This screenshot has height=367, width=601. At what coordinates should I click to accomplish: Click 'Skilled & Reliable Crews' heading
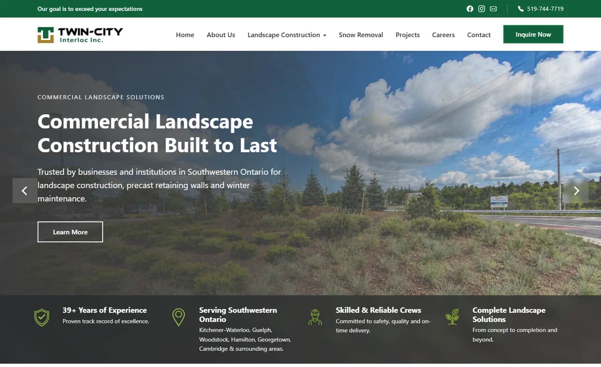(379, 310)
